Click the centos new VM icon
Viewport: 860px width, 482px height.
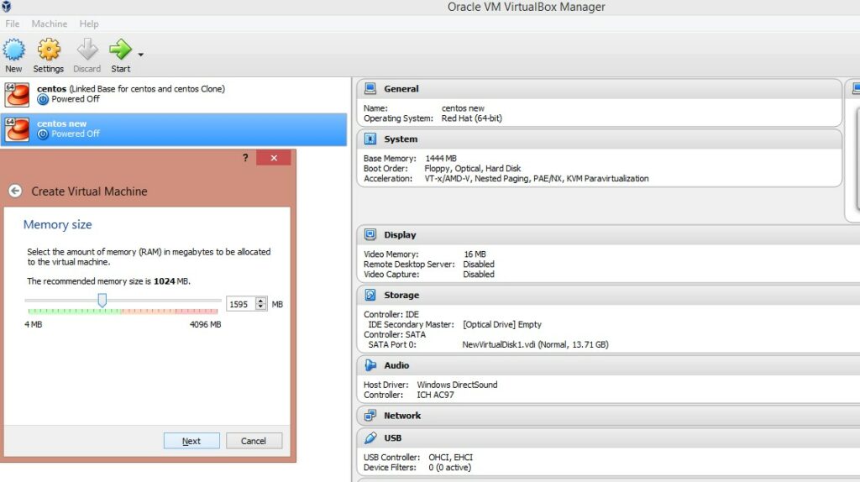[x=17, y=129]
